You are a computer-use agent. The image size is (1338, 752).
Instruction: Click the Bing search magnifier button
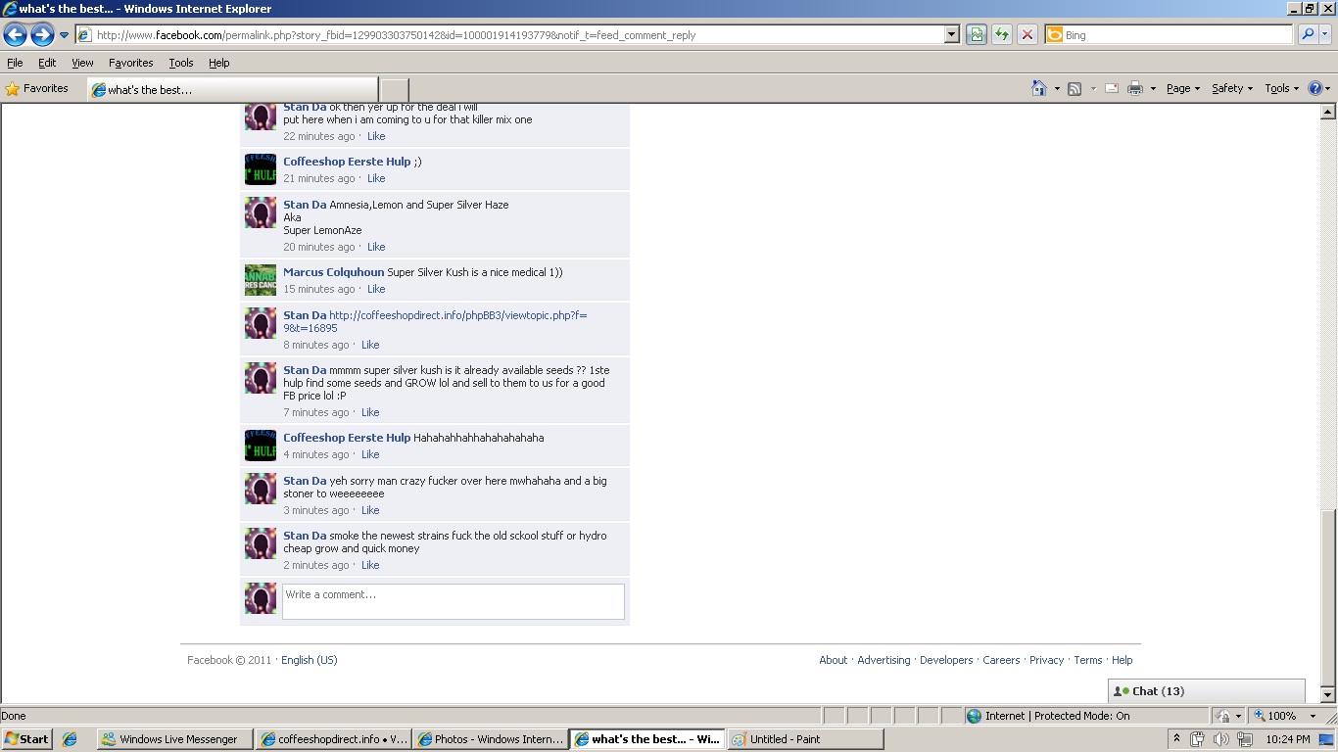coord(1307,35)
